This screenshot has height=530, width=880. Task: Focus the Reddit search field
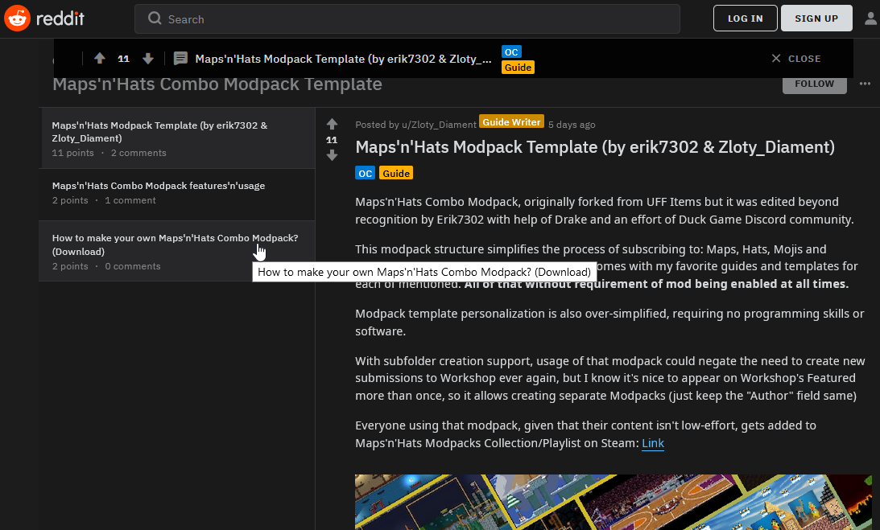tap(407, 19)
